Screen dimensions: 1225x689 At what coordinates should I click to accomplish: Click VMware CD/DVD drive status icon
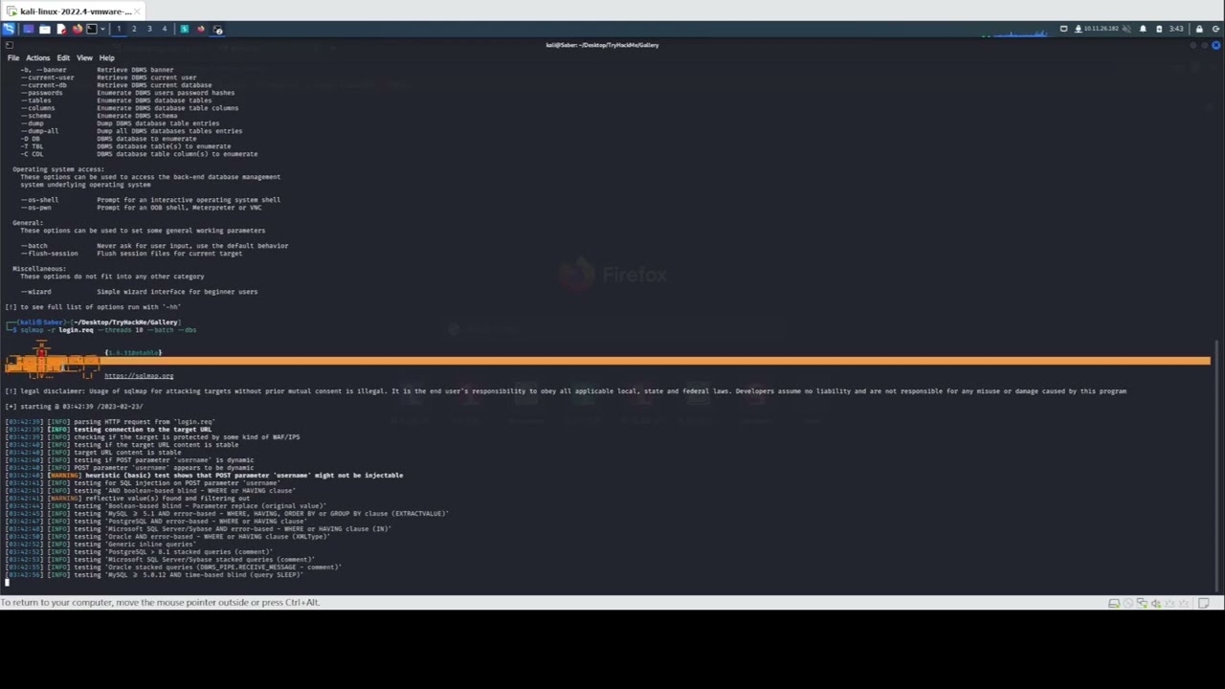1128,603
